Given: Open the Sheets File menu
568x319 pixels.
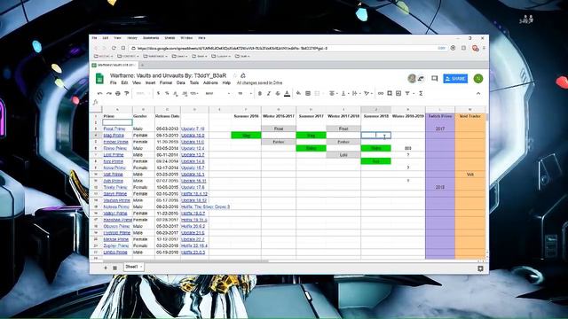Looking at the screenshot, I should 114,82.
